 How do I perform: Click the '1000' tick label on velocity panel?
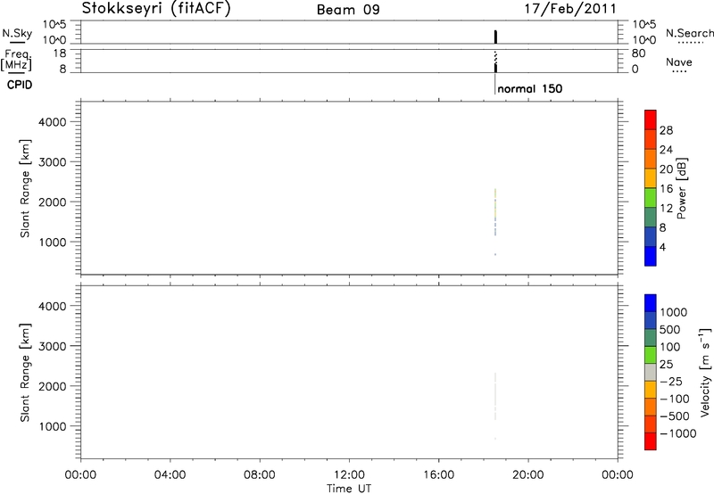[53, 426]
